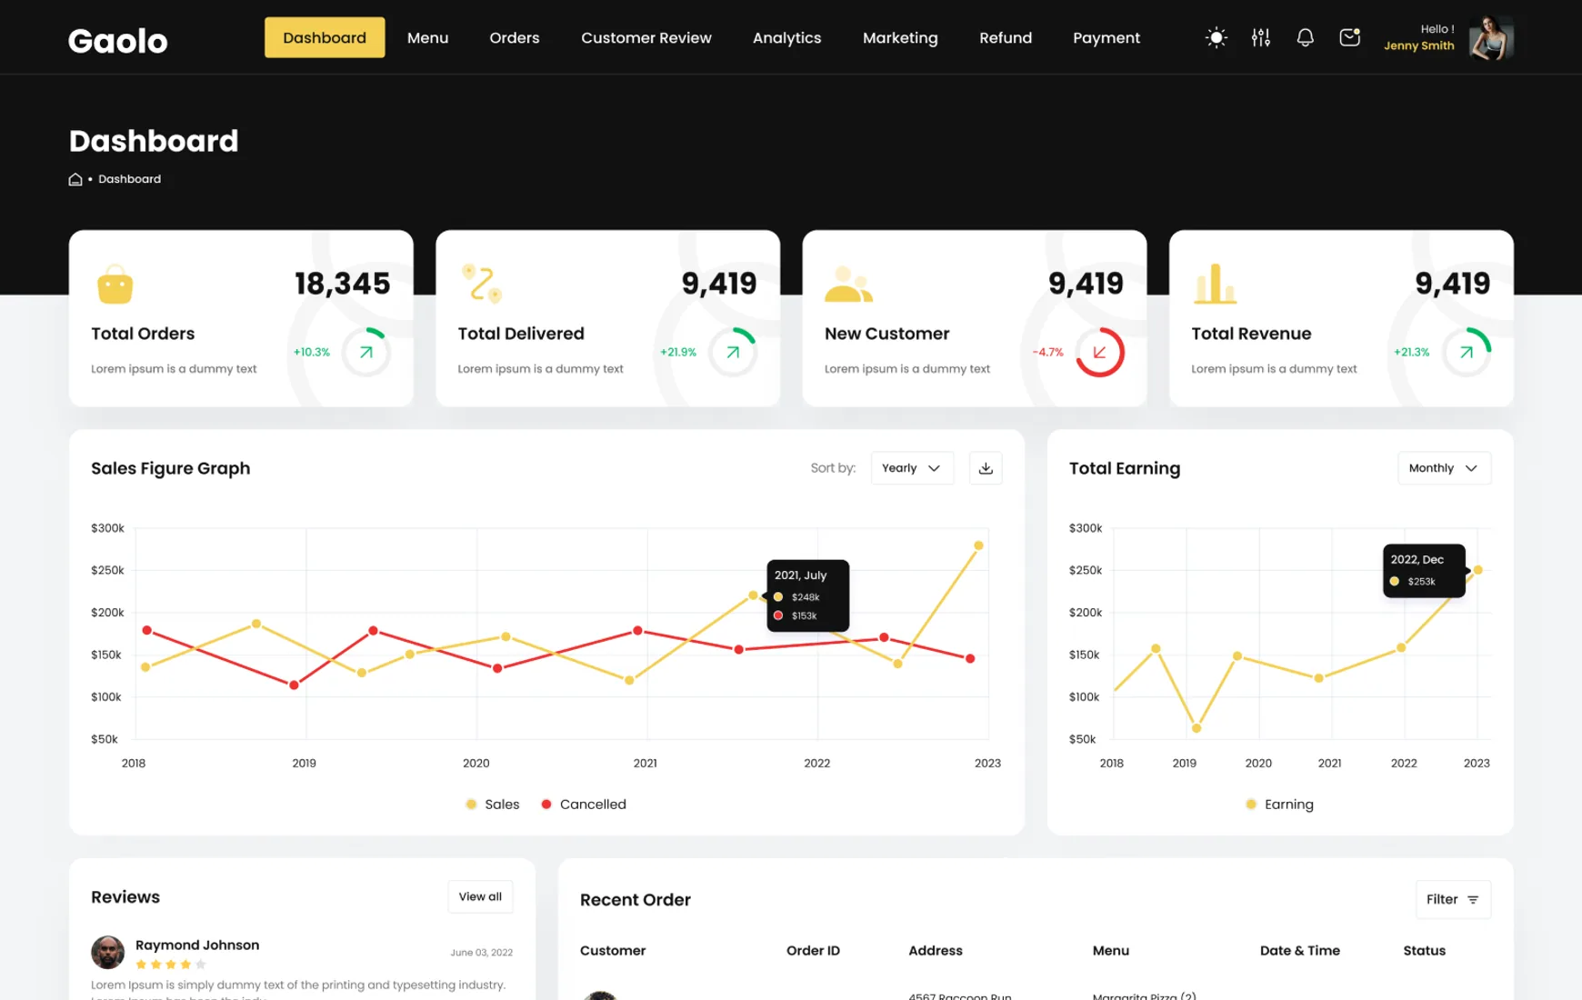Open the Analytics nav item
This screenshot has height=1000, width=1582.
(x=786, y=37)
